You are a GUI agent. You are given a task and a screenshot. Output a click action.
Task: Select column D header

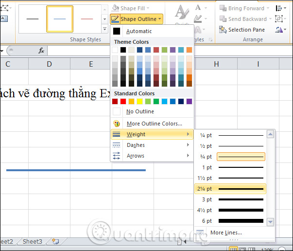(x=49, y=64)
